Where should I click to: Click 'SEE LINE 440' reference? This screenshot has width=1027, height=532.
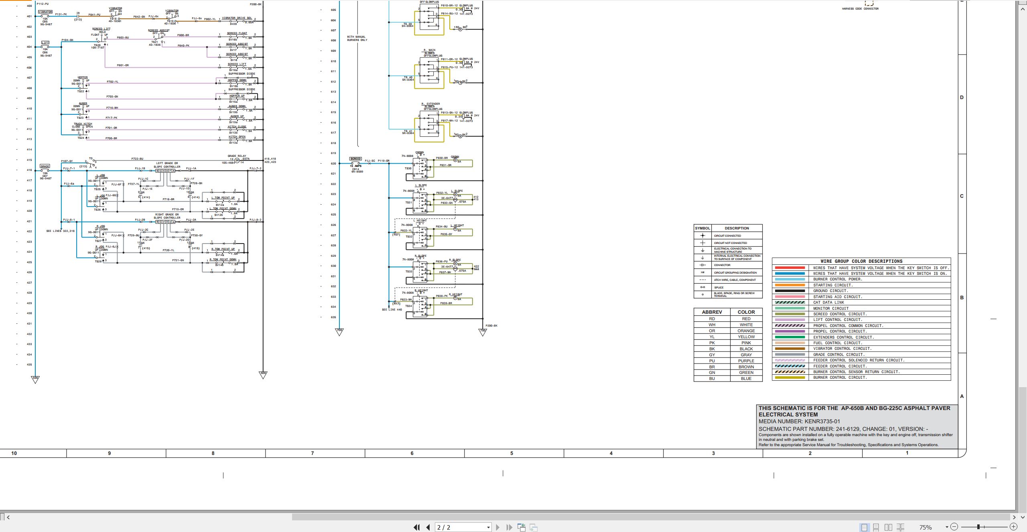pos(392,310)
